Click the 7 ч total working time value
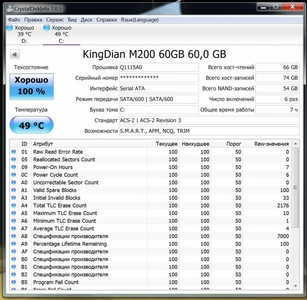The image size is (307, 300). coord(278,110)
